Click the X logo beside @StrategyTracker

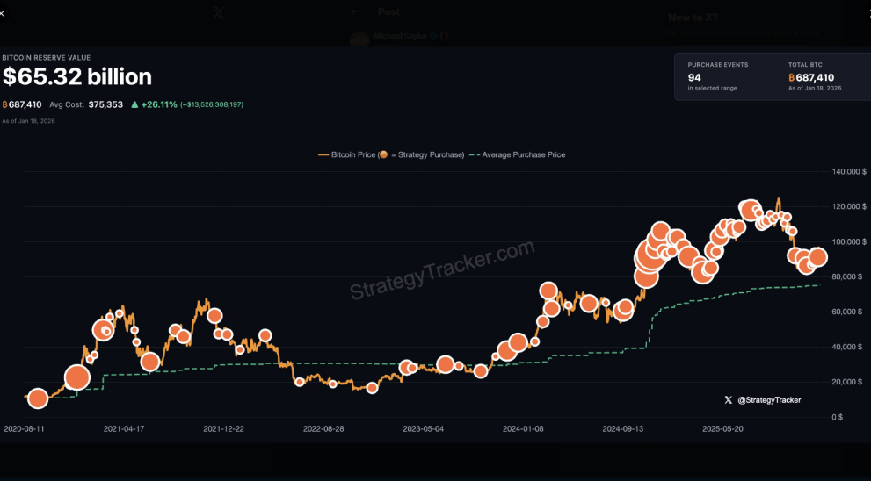click(728, 399)
